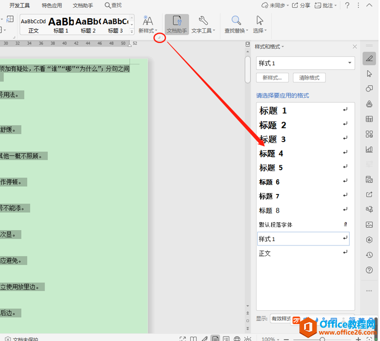This screenshot has height=341, width=380.
Task: Select 标题 2 in the styles list
Action: 303,125
